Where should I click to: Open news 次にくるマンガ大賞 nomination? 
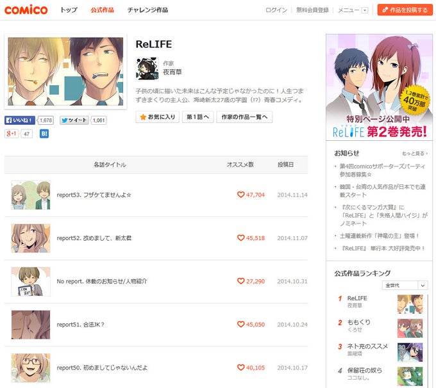(x=383, y=215)
